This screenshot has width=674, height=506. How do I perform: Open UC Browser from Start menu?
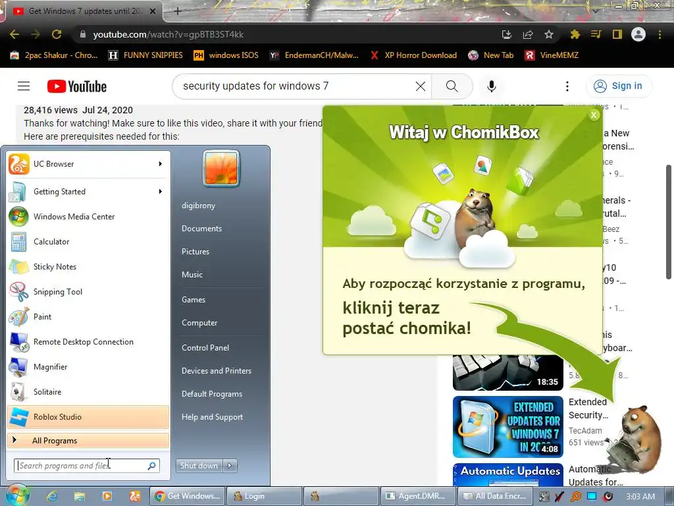pyautogui.click(x=88, y=164)
